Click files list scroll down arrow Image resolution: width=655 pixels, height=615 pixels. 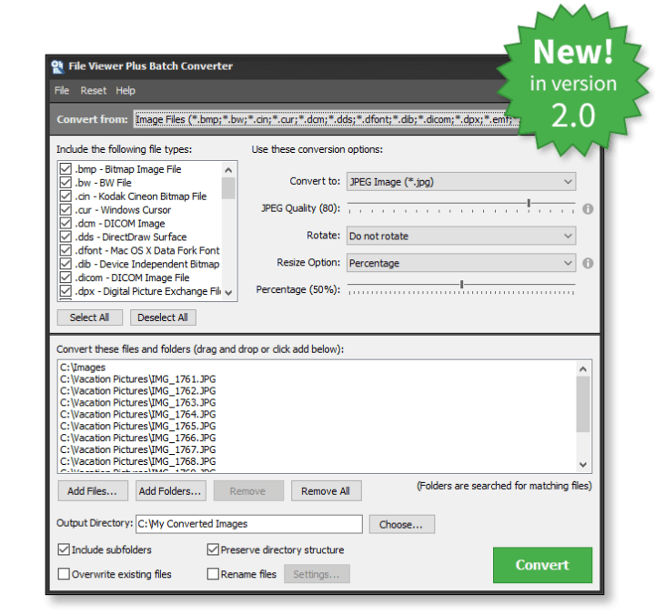click(583, 465)
